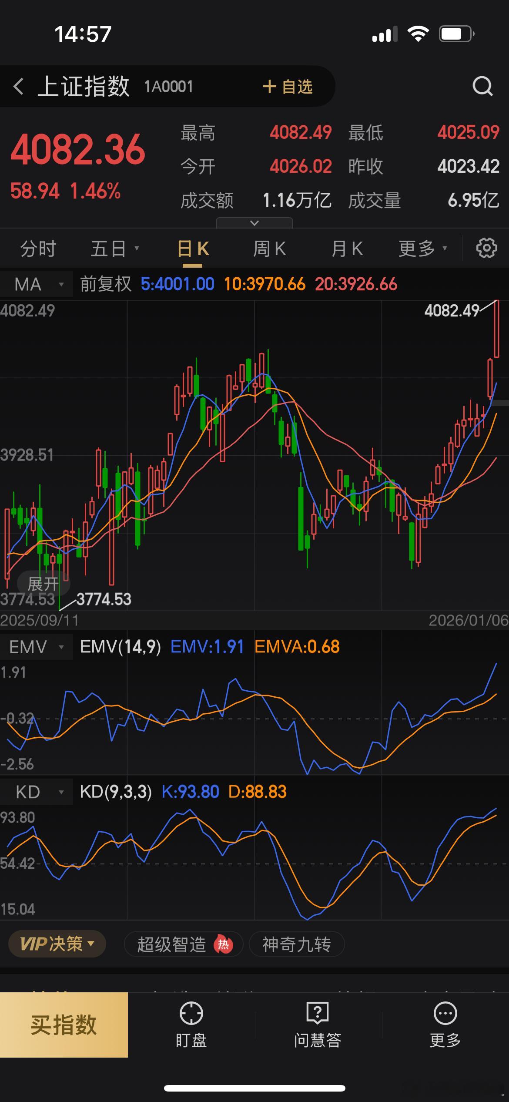This screenshot has height=1102, width=509.
Task: Open chart settings gear icon
Action: coord(486,248)
